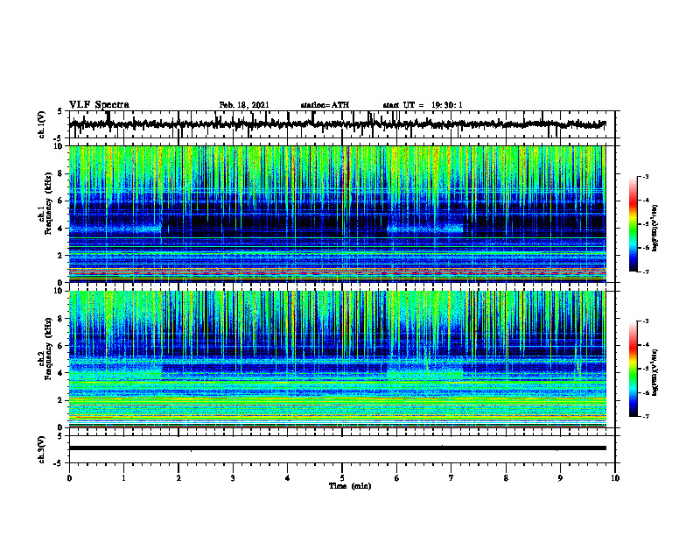This screenshot has height=536, width=693.
Task: Select the ch.2 "Frequency (kHz)" axis label
Action: pos(48,349)
